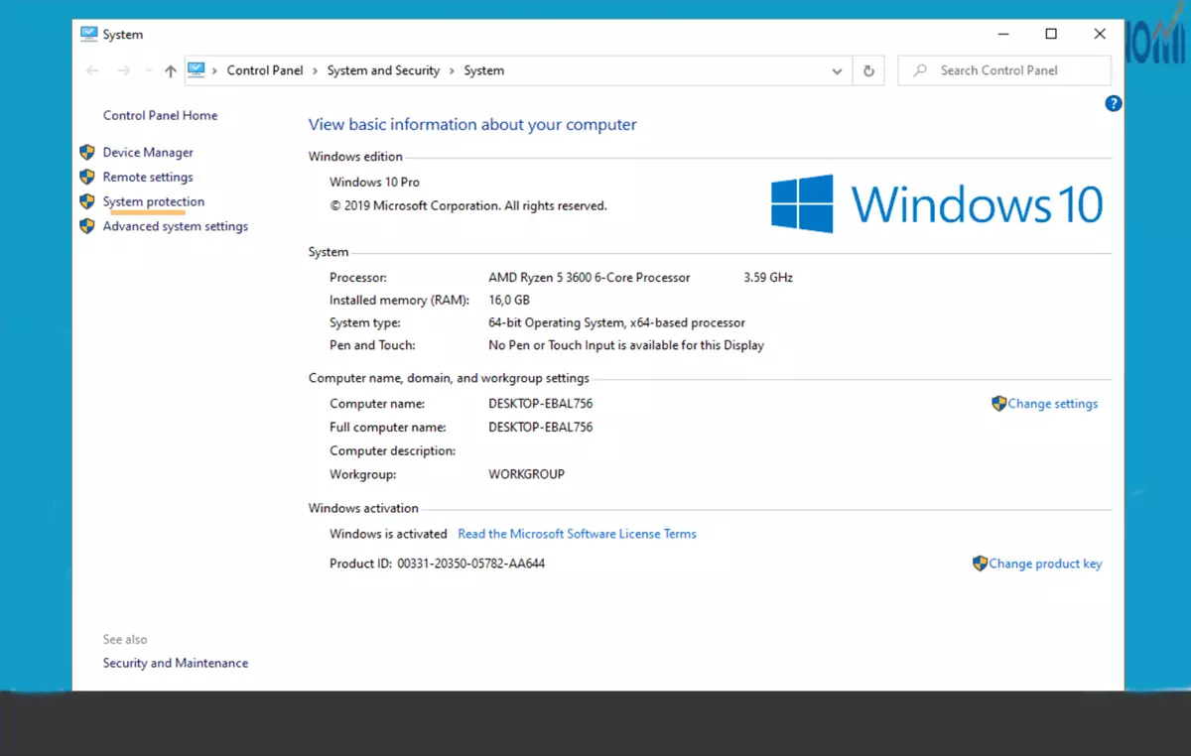Open Advanced system settings link
1191x756 pixels.
(x=176, y=226)
